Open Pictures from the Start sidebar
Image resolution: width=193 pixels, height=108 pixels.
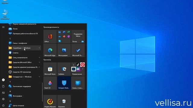point(3,93)
